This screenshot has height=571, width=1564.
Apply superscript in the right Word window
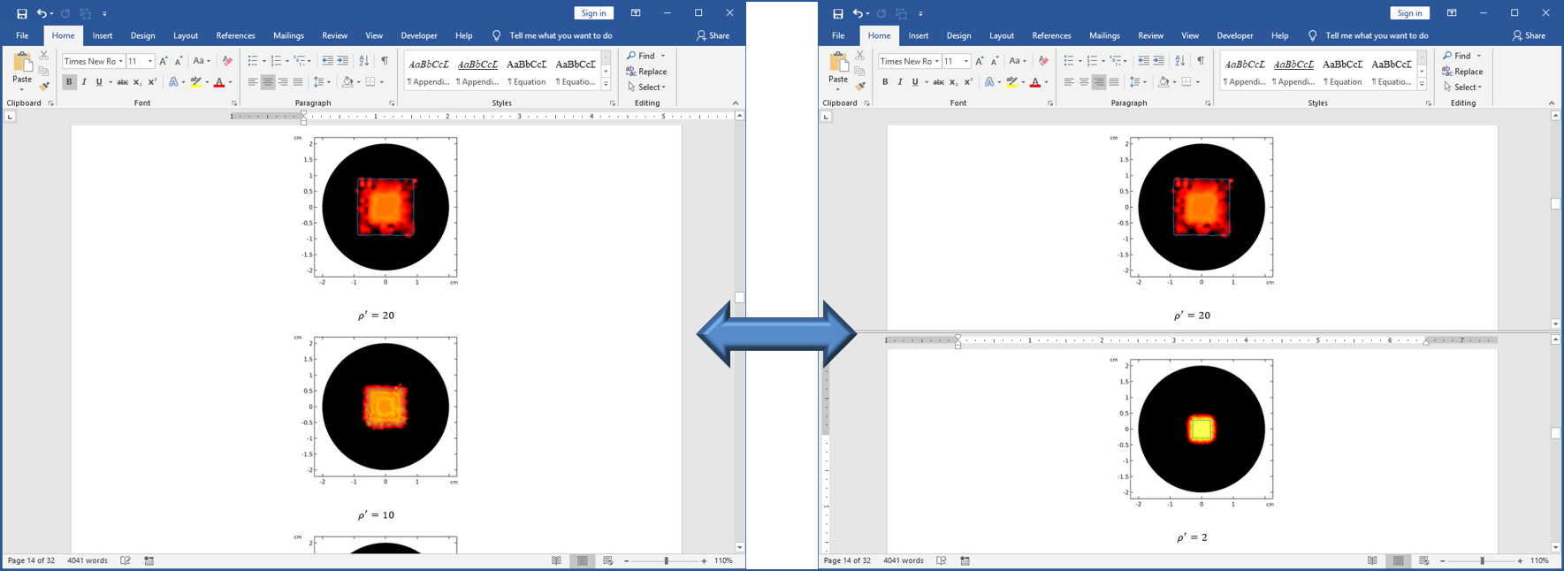[968, 82]
